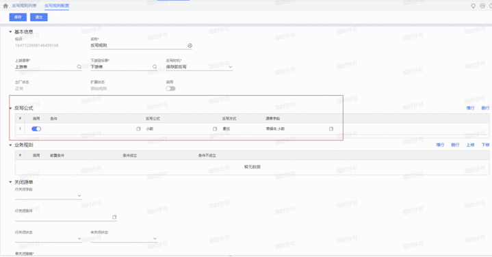Expand the 反写时机 dropdown

(231, 67)
